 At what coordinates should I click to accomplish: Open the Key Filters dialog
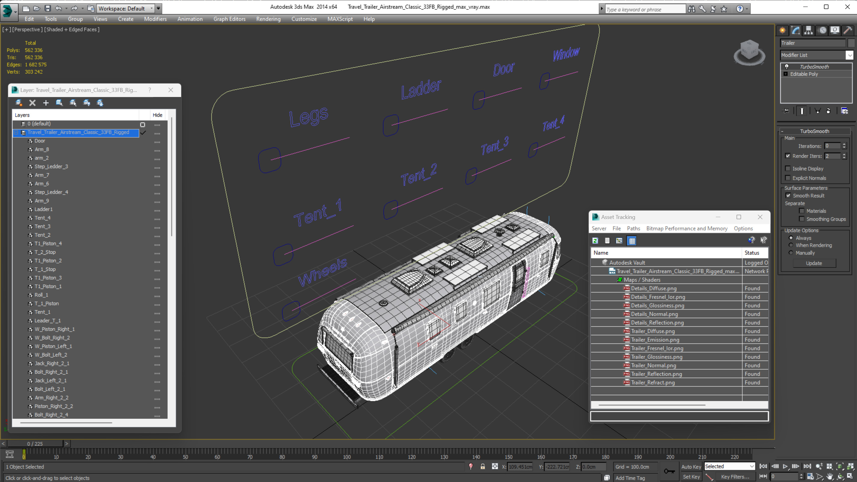point(735,477)
